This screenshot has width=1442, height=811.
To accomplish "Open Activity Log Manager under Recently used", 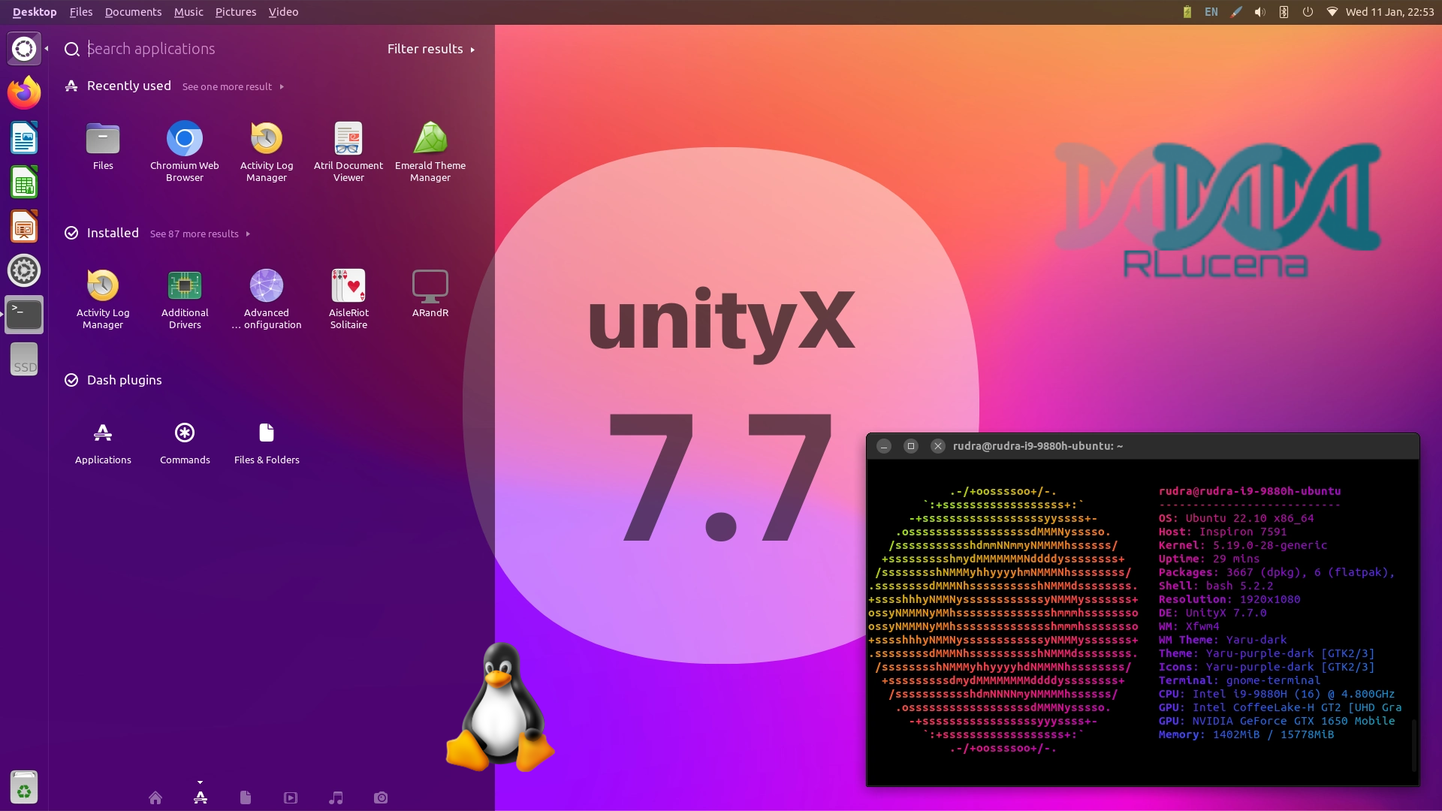I will (x=267, y=151).
